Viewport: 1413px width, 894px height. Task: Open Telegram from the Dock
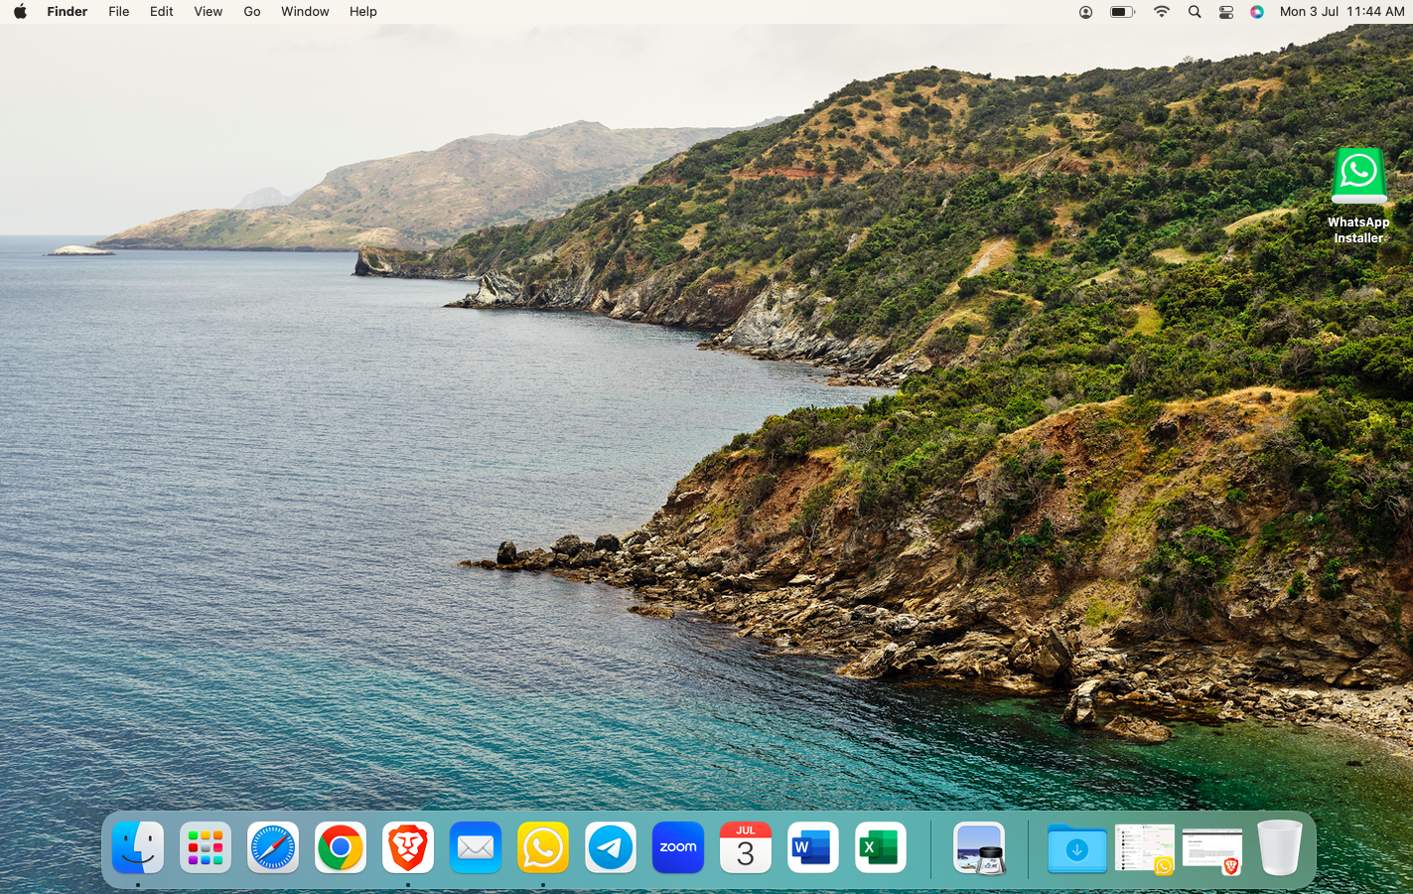pyautogui.click(x=611, y=847)
